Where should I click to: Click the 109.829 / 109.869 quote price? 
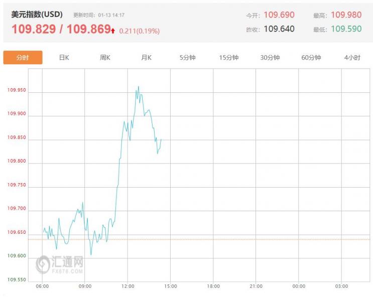point(61,30)
